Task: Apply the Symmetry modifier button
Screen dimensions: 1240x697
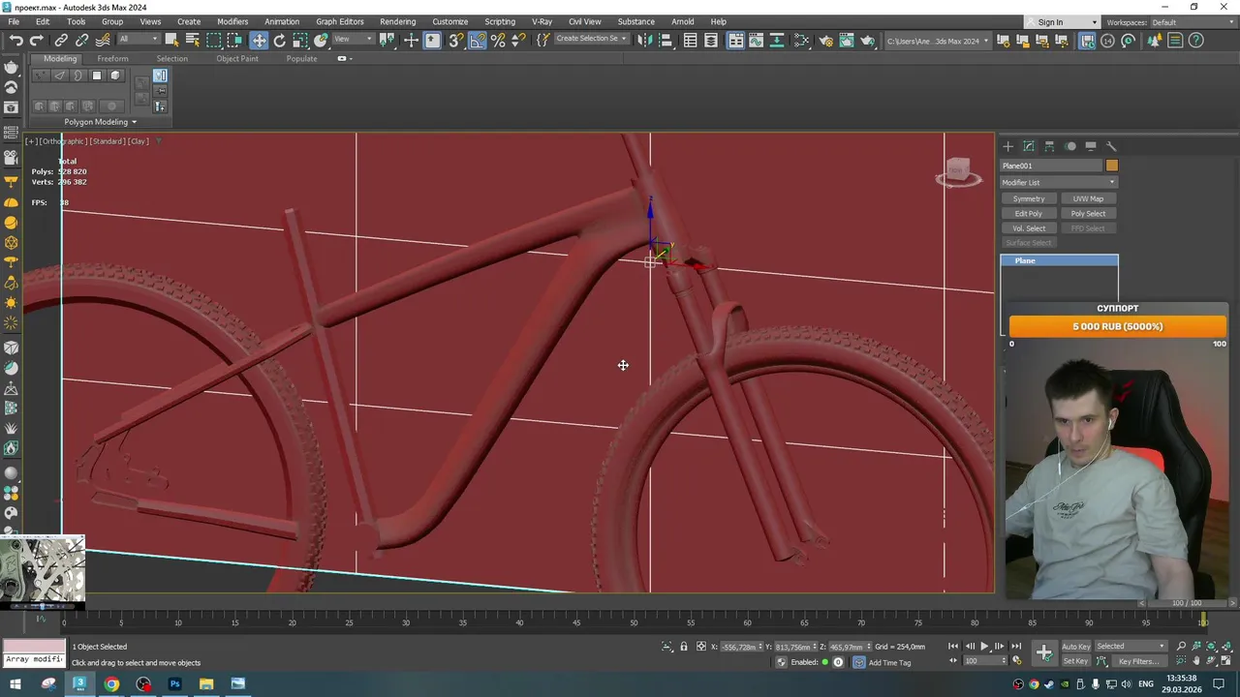Action: (1029, 198)
